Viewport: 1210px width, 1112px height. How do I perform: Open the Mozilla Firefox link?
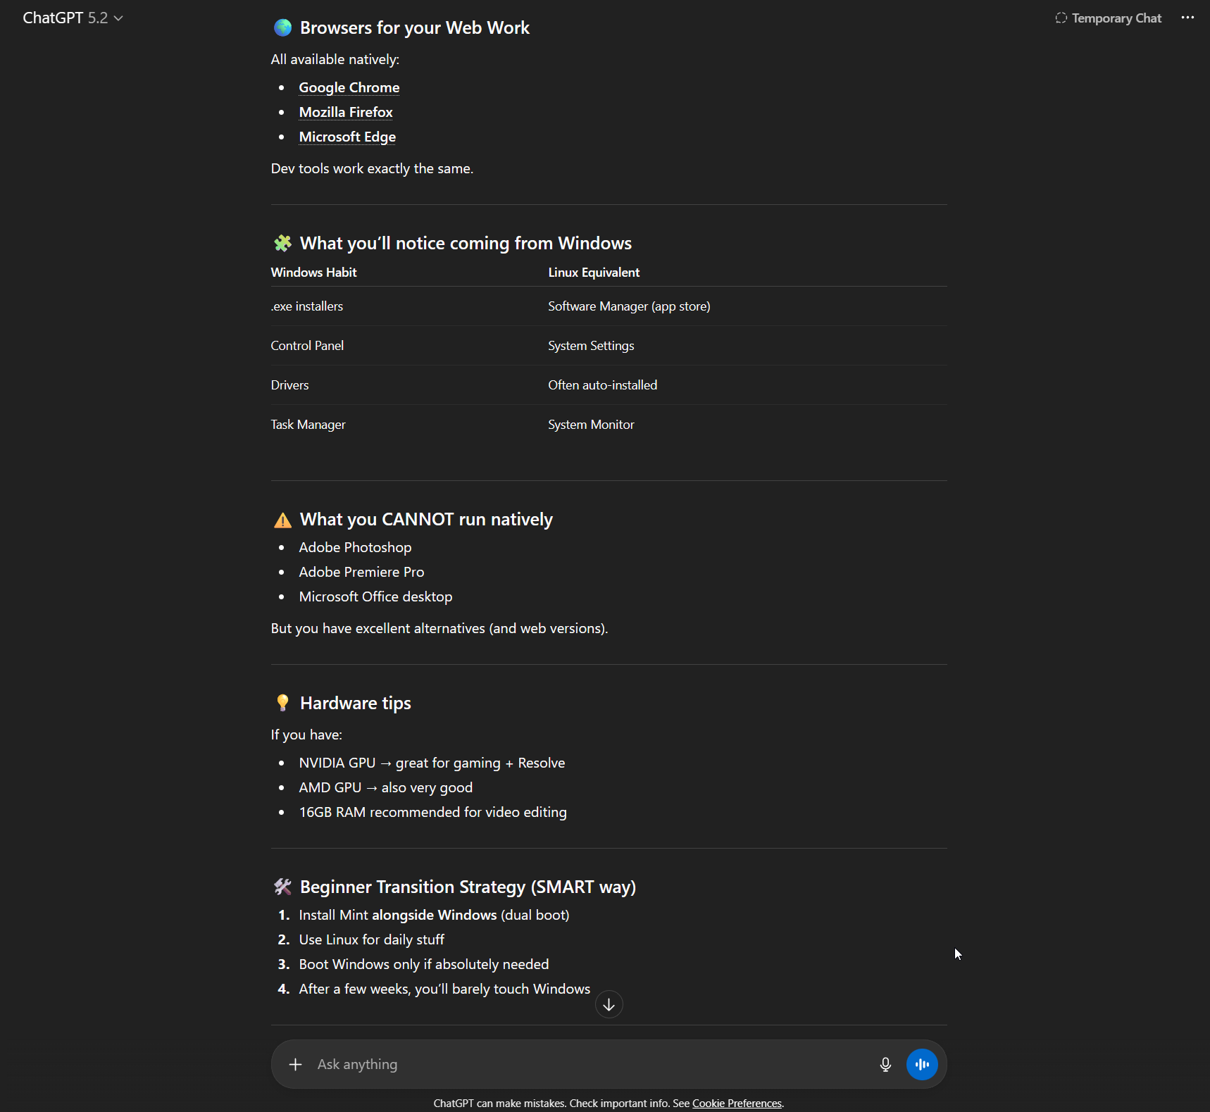(346, 112)
